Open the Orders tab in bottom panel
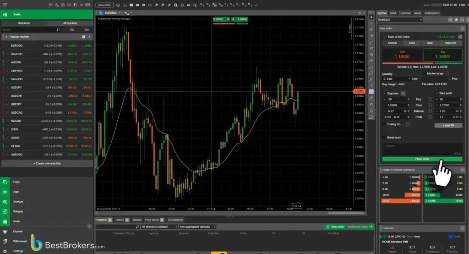 pos(122,220)
